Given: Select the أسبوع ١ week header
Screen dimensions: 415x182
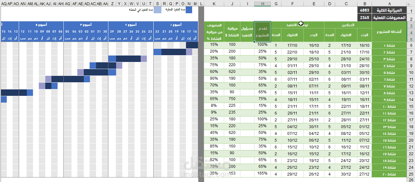Looking at the screenshot, I should coord(176,25).
